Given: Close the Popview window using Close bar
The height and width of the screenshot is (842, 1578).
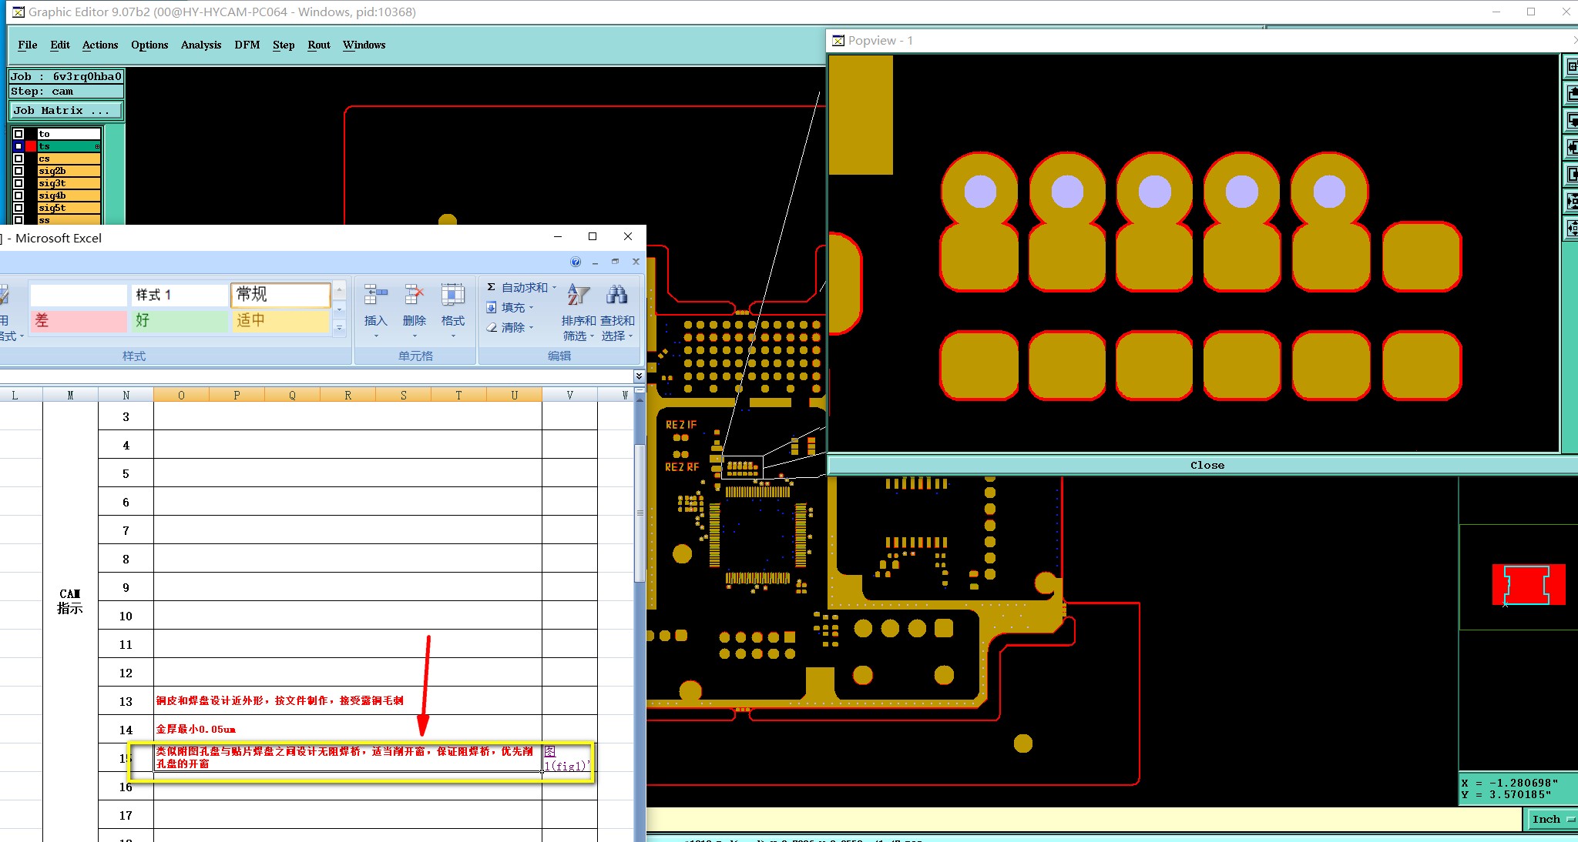Looking at the screenshot, I should click(1206, 465).
